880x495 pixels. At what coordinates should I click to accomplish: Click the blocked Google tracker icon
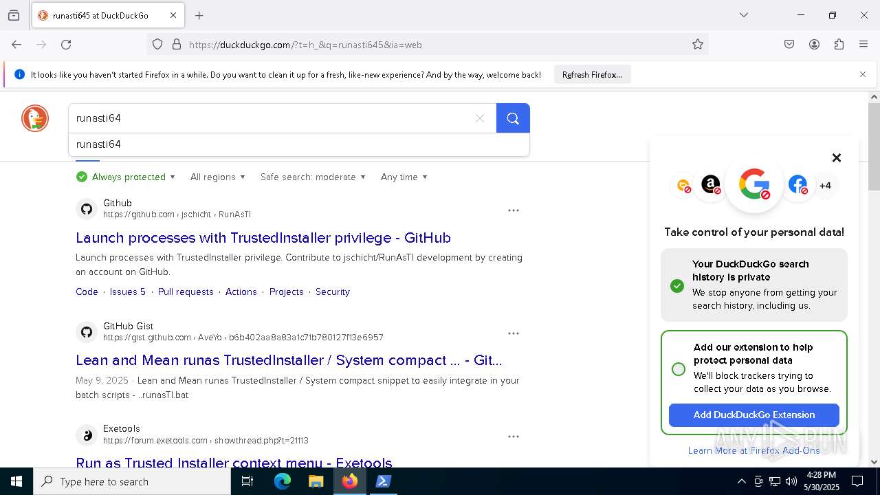[754, 184]
